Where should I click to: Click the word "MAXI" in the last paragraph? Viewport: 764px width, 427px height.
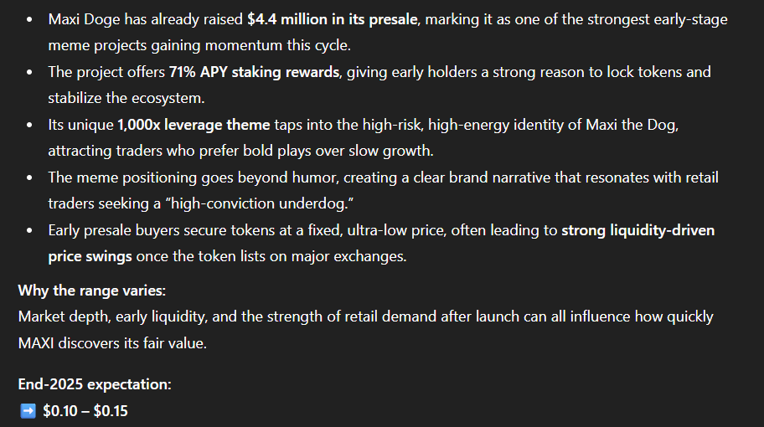pyautogui.click(x=38, y=344)
